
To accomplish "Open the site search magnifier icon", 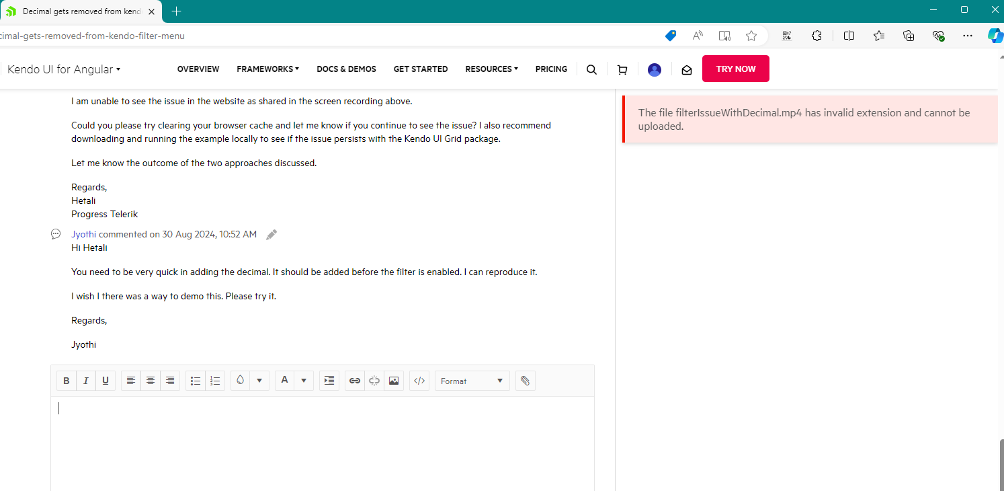I will point(591,69).
